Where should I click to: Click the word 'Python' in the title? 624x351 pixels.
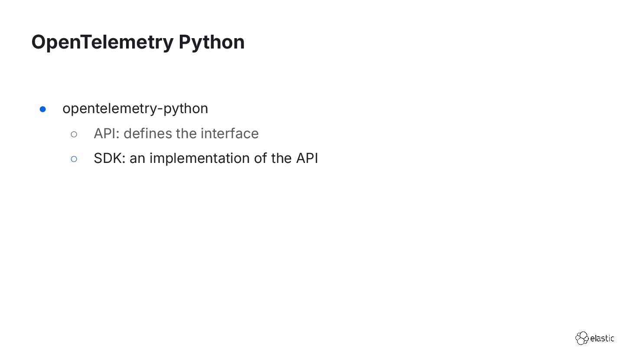pyautogui.click(x=211, y=43)
